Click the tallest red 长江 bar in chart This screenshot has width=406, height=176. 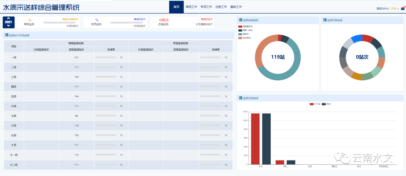coord(256,138)
